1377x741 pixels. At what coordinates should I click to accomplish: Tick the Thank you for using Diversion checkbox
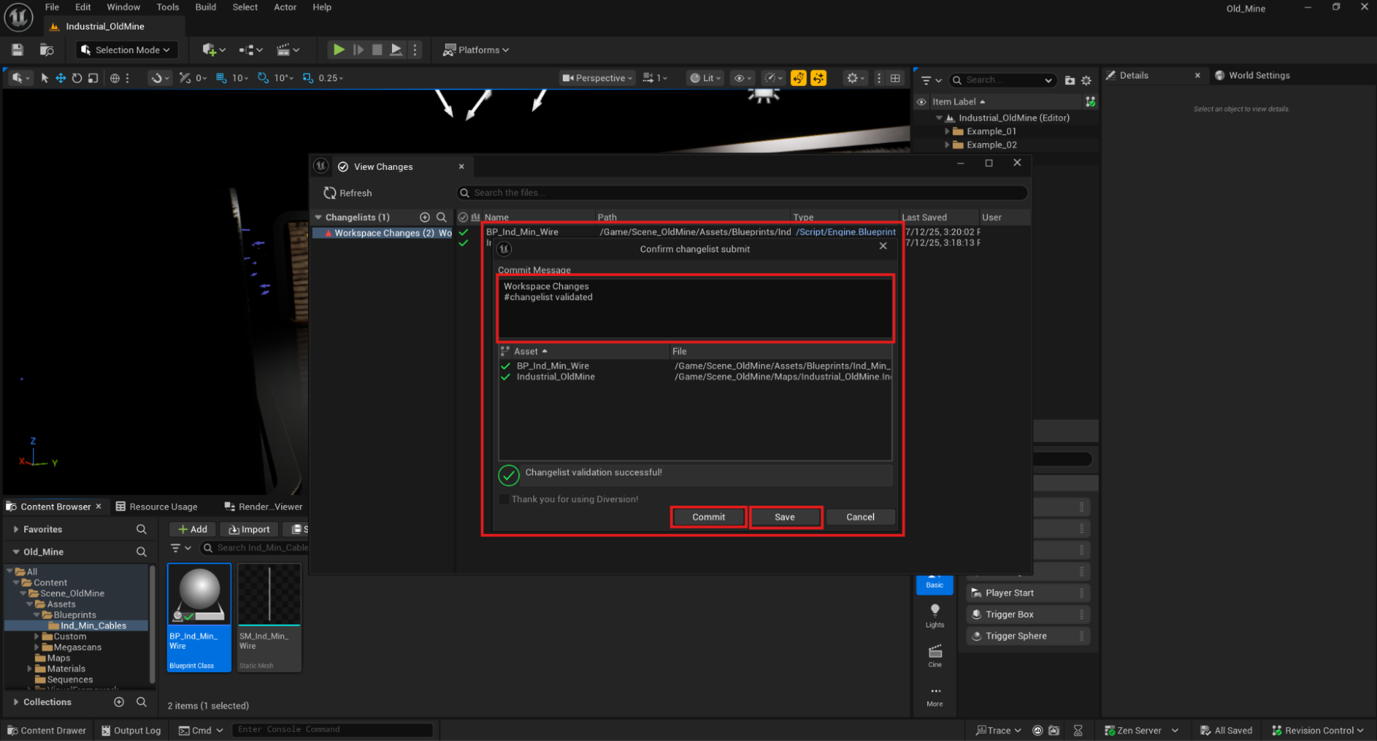coord(504,499)
